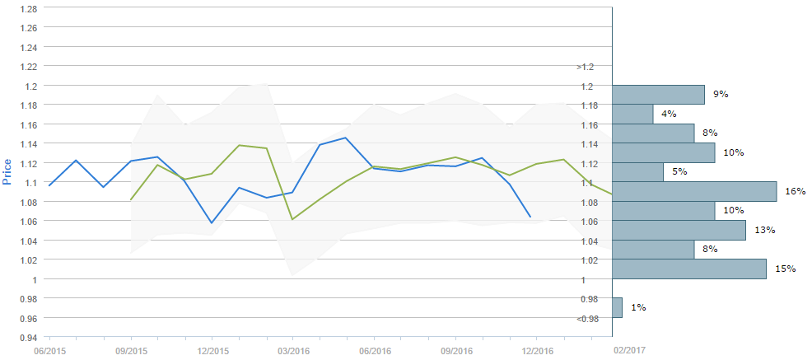Click the green line's low point at 03/2016
Image resolution: width=812 pixels, height=360 pixels.
click(x=293, y=219)
